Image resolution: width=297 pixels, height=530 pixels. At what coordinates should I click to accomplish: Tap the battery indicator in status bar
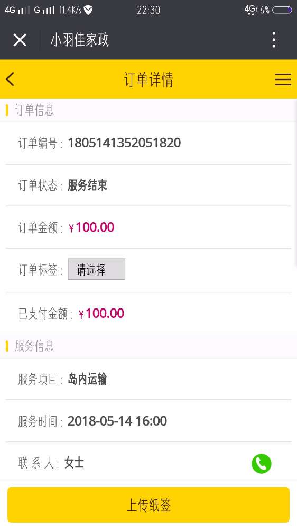(x=282, y=10)
